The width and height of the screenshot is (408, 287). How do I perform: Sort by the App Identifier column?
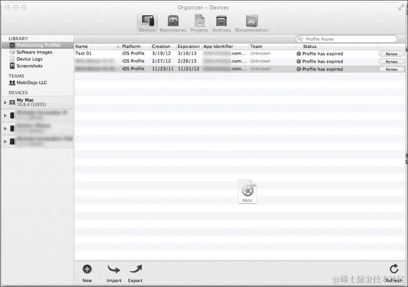click(225, 47)
